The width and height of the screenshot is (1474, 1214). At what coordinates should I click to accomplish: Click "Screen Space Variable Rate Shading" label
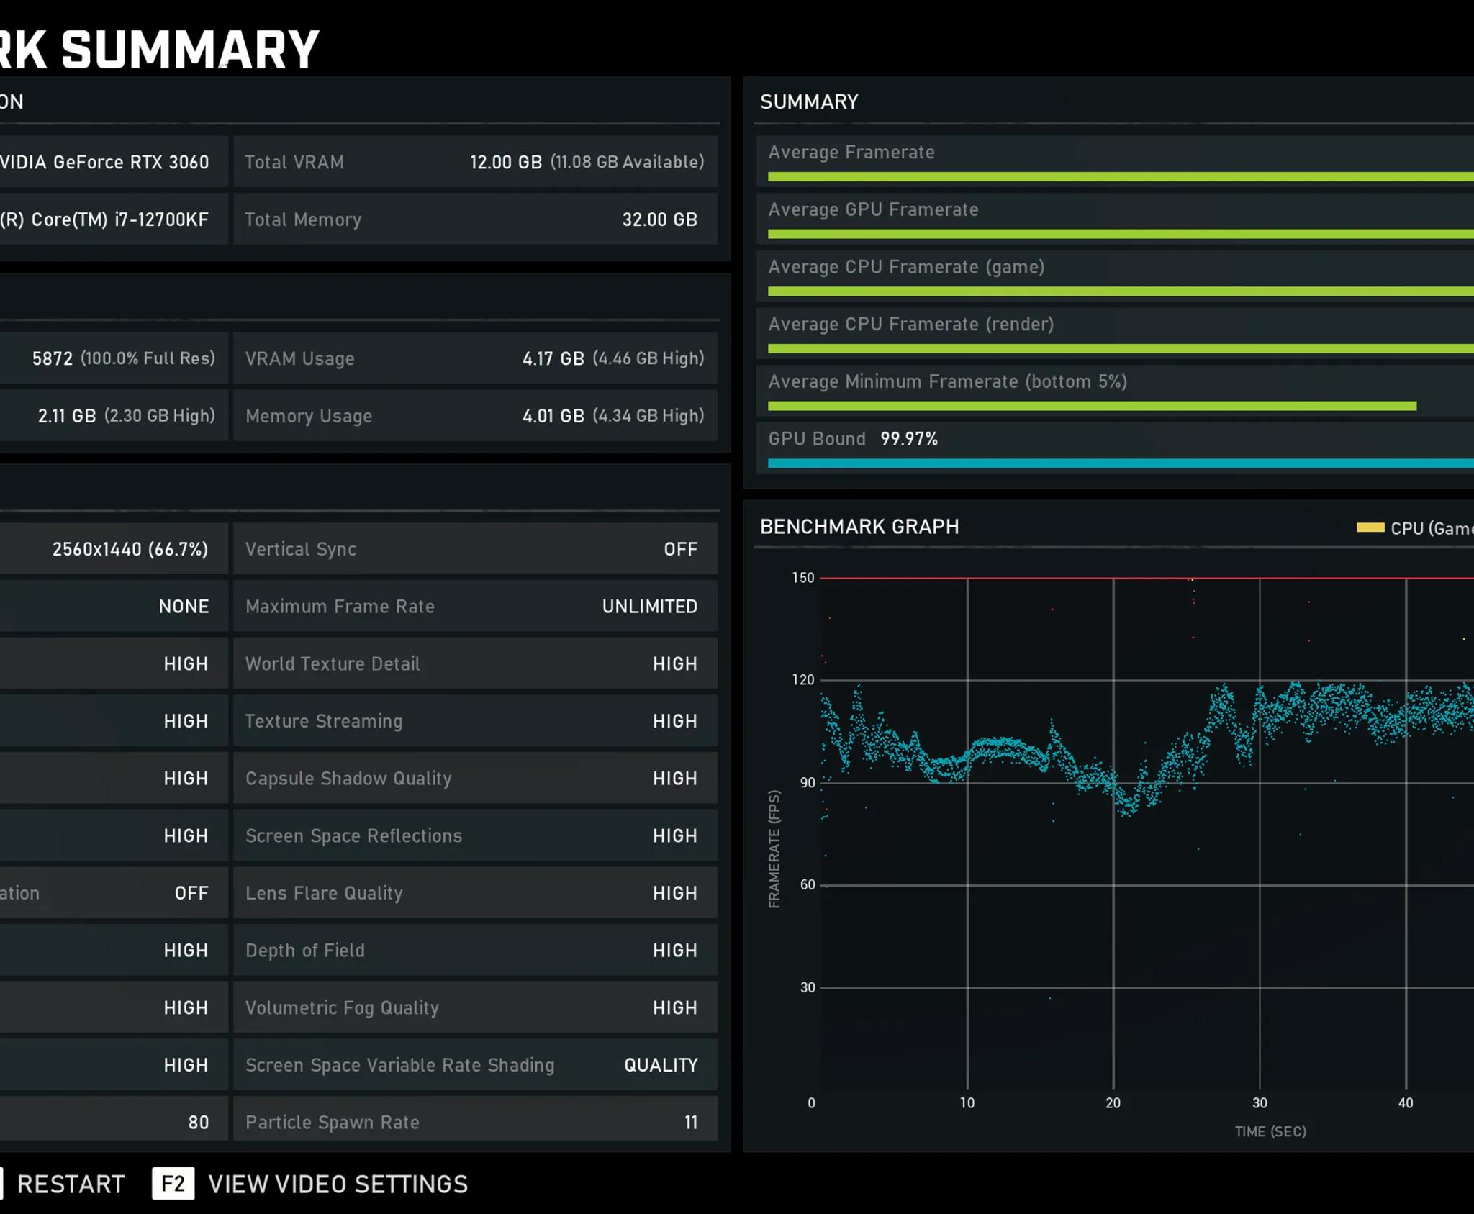tap(400, 1066)
